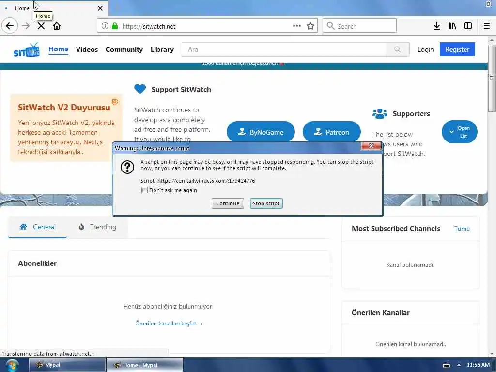This screenshot has width=496, height=372.
Task: Click the settings icon on V2 Duyurusu card
Action: coord(115,102)
